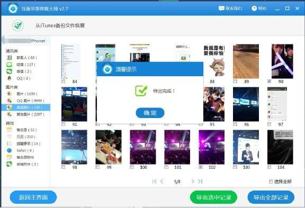This screenshot has height=208, width=305.
Task: Open the QQ图片 (9999) category
Action: (x=25, y=101)
